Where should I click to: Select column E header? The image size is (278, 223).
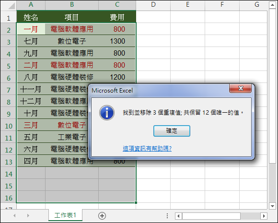[x=187, y=5]
